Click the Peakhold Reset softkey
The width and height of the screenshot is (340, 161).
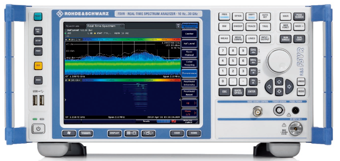click(x=189, y=93)
